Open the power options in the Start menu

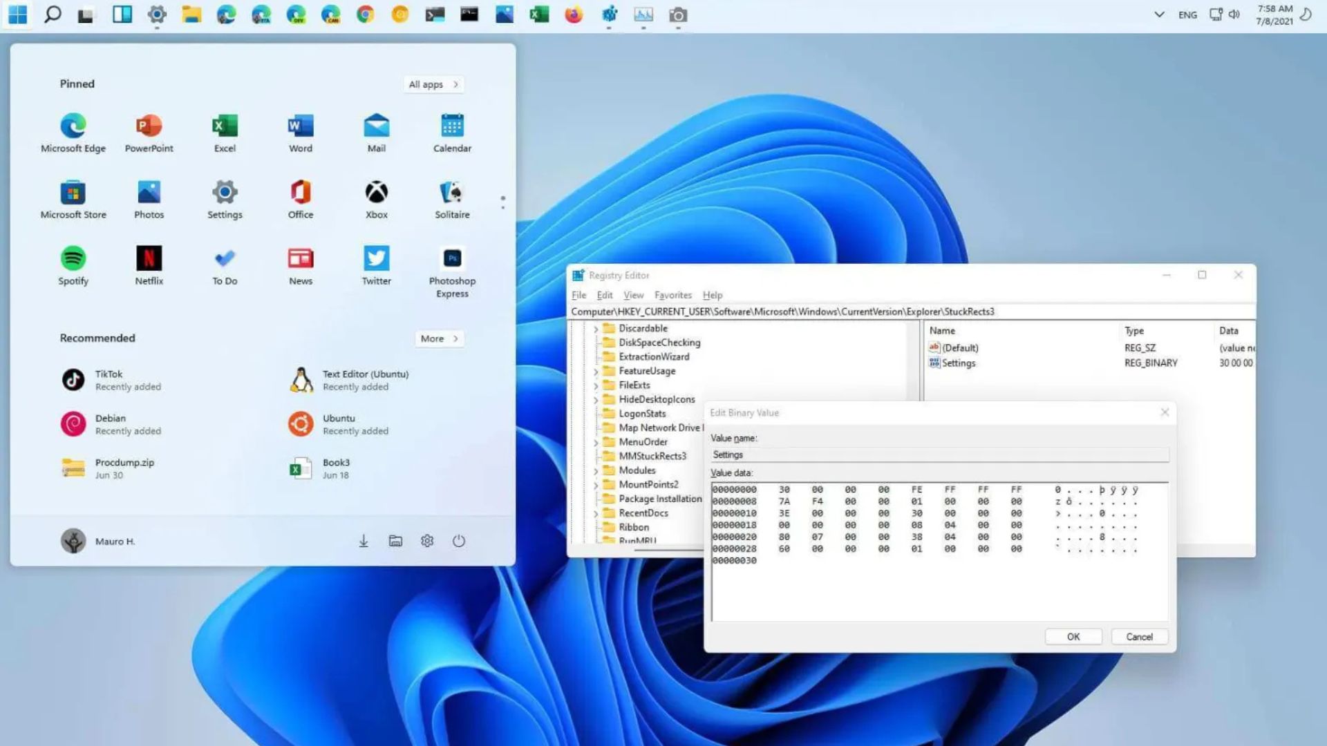(459, 541)
